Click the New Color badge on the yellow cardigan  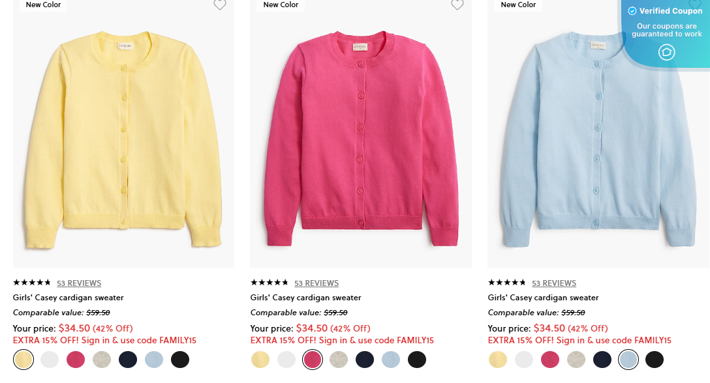tap(43, 5)
